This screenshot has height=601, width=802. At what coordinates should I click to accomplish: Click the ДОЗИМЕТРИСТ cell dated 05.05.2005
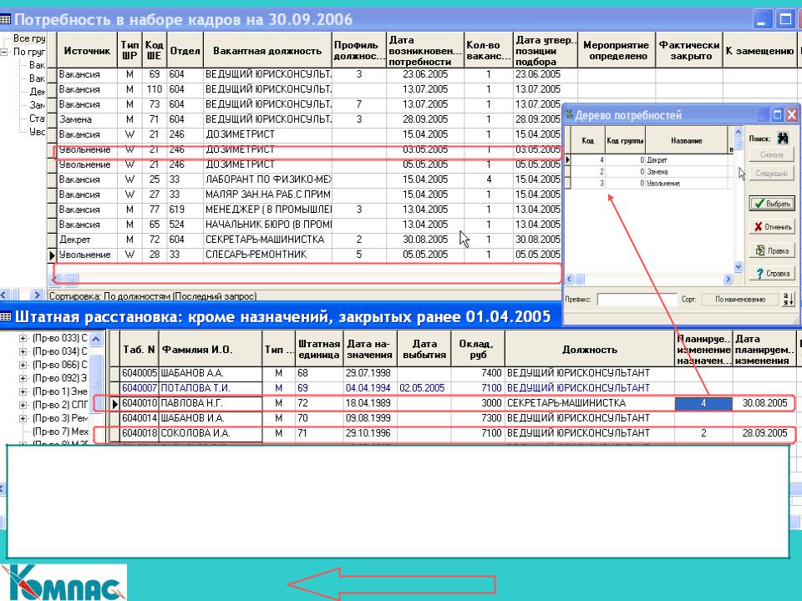(x=267, y=164)
